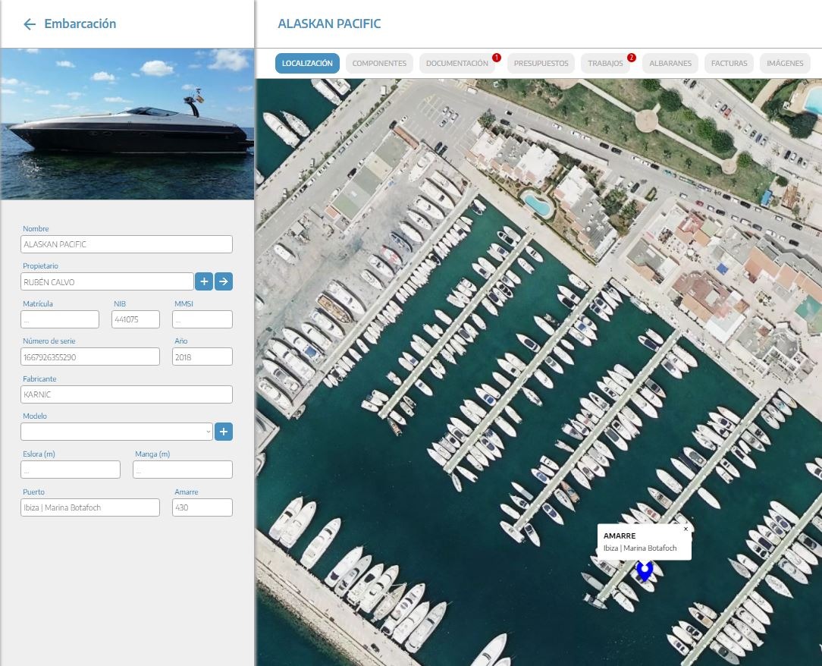This screenshot has width=822, height=666.
Task: Show the Albaranes tab
Action: pos(670,64)
